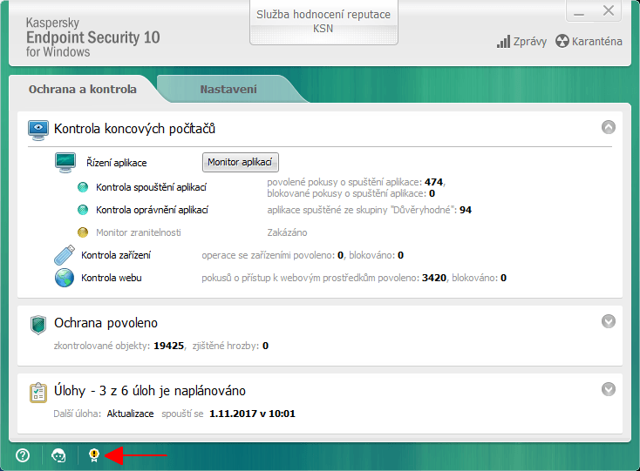Open the Zprávy reports link

pos(530,42)
